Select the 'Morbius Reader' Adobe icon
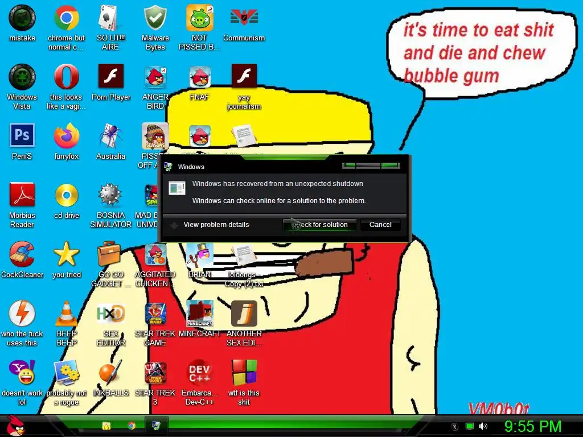 pyautogui.click(x=22, y=195)
